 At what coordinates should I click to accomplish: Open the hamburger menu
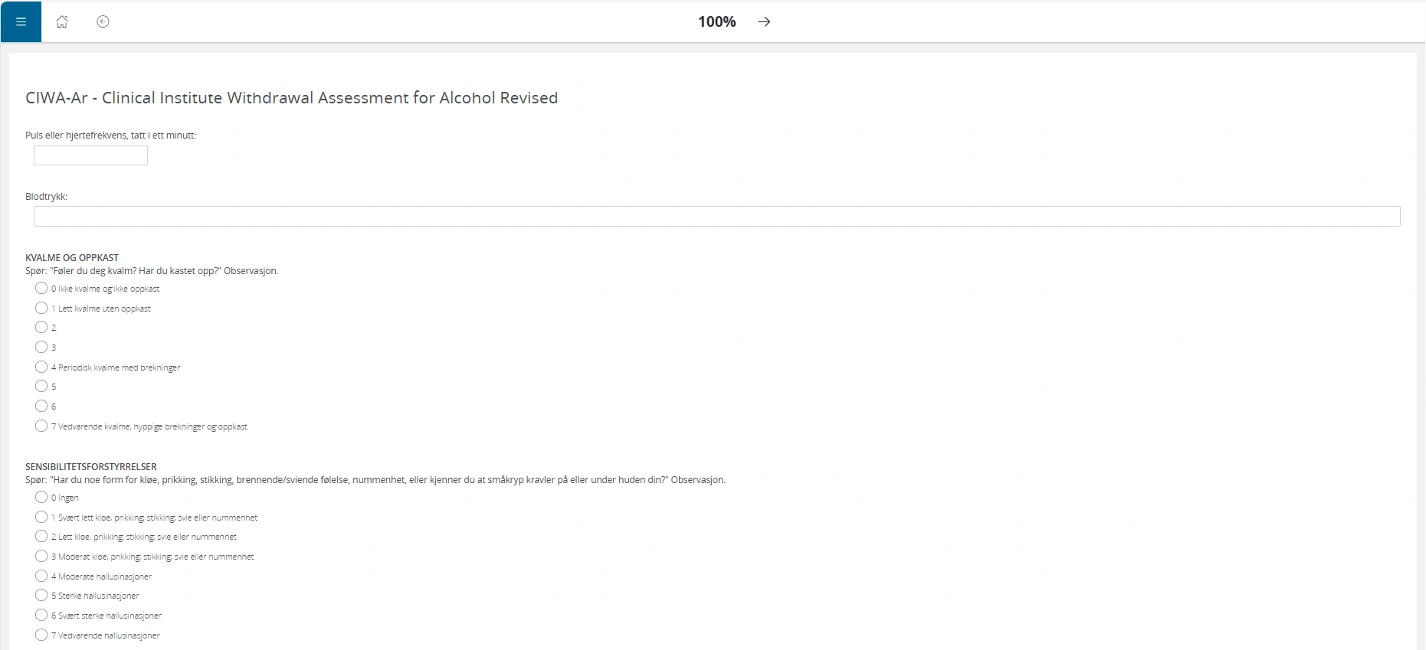[21, 21]
